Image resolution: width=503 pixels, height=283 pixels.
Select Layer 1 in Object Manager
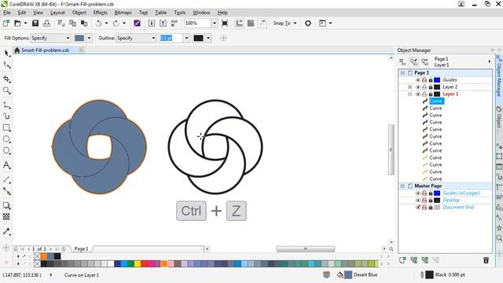pyautogui.click(x=450, y=94)
